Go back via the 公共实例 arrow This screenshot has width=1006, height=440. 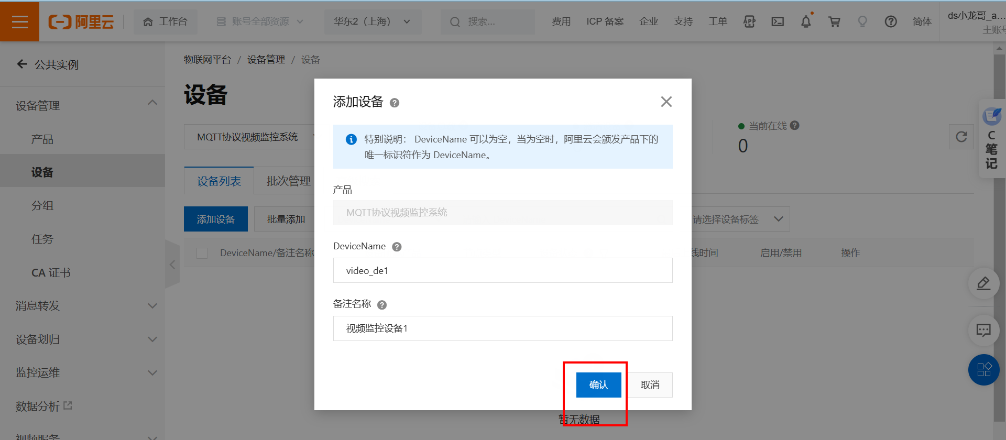22,64
